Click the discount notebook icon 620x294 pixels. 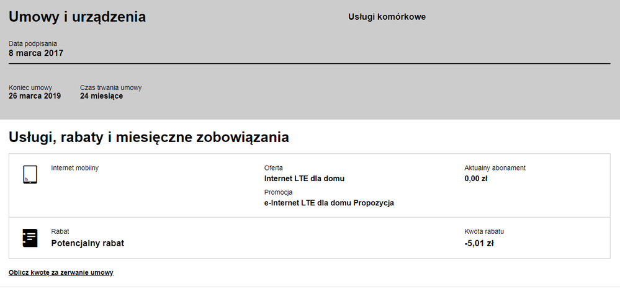pyautogui.click(x=30, y=238)
